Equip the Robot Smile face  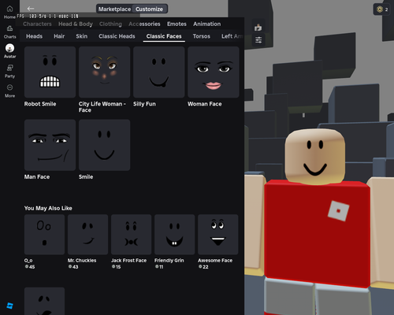click(x=50, y=72)
